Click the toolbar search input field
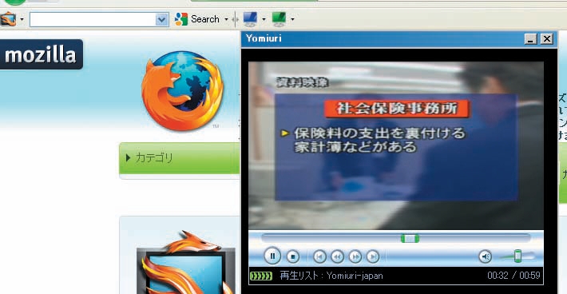 click(x=93, y=19)
